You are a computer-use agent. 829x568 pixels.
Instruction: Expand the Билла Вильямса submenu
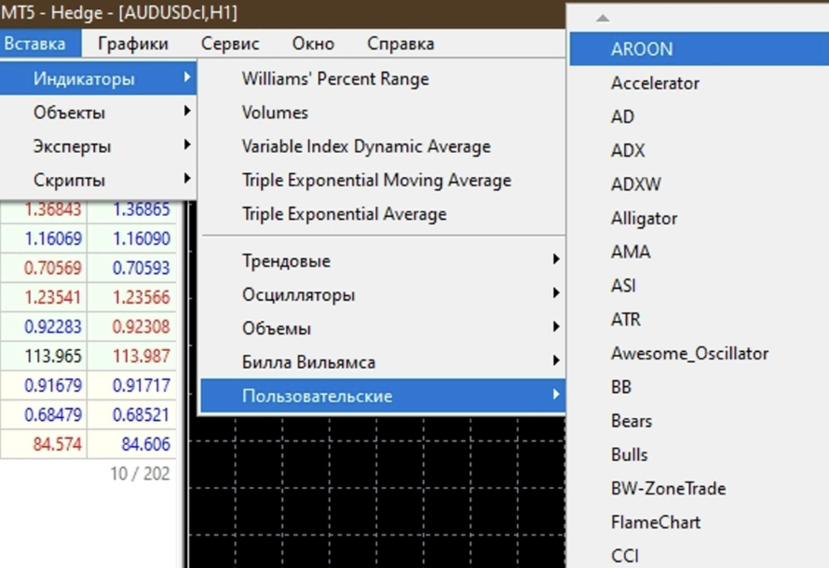pyautogui.click(x=384, y=362)
